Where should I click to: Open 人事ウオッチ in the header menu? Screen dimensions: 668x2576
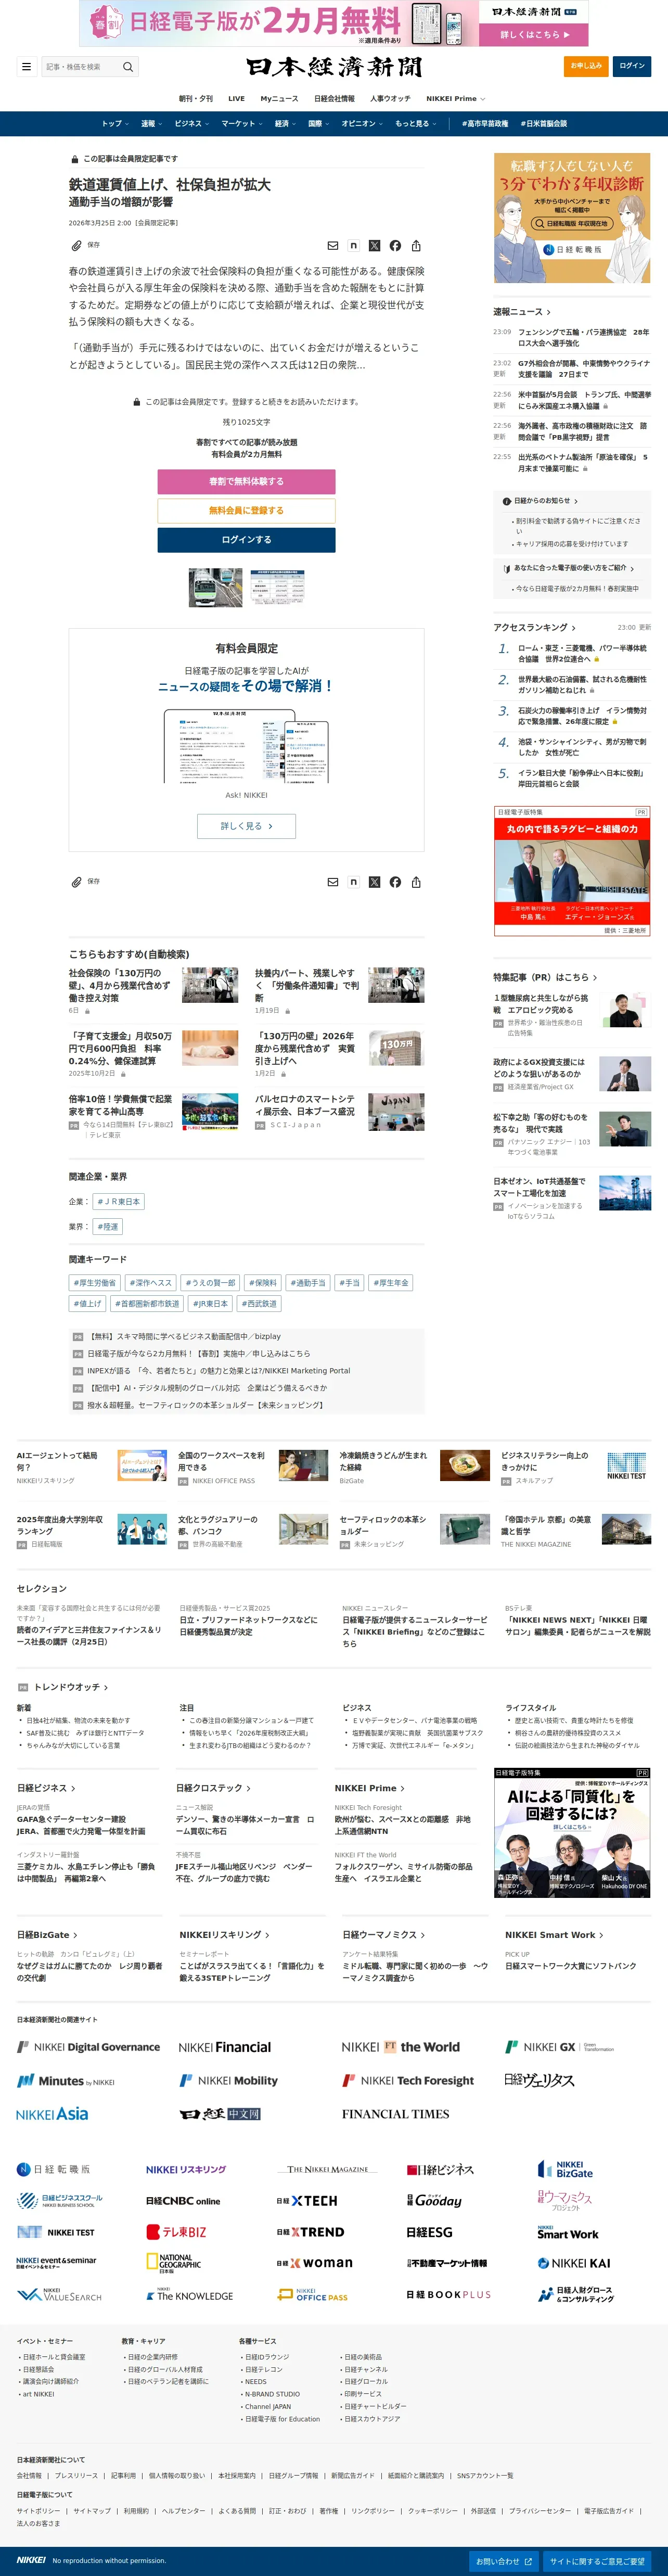pyautogui.click(x=390, y=99)
